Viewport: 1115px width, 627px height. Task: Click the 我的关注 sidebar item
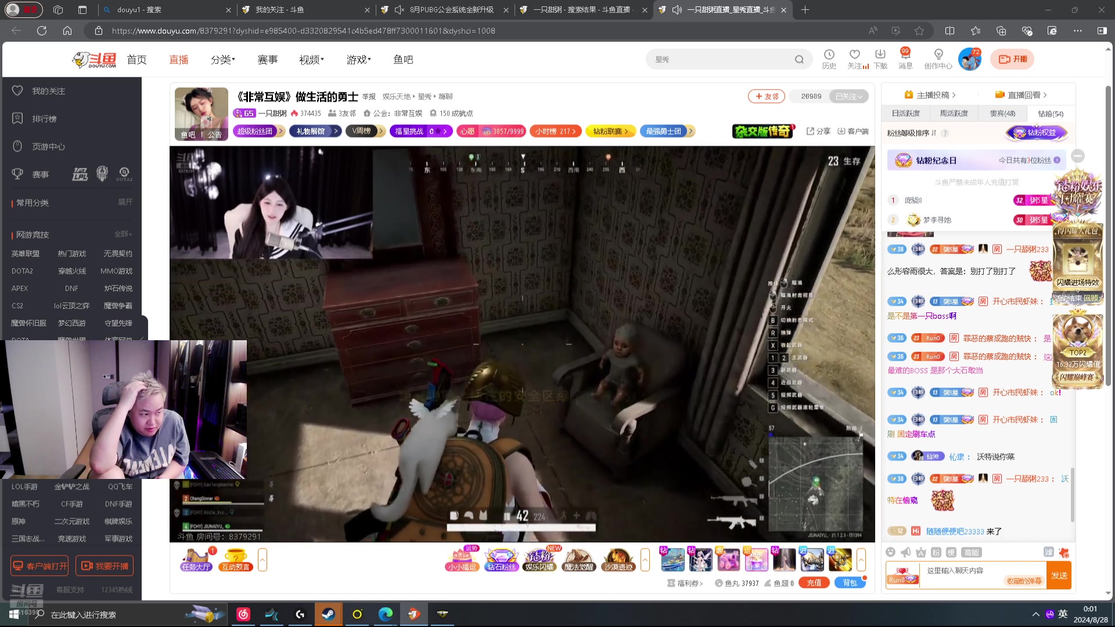click(x=48, y=91)
